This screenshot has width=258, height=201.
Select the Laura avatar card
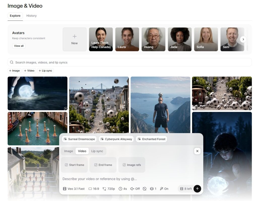[127, 39]
